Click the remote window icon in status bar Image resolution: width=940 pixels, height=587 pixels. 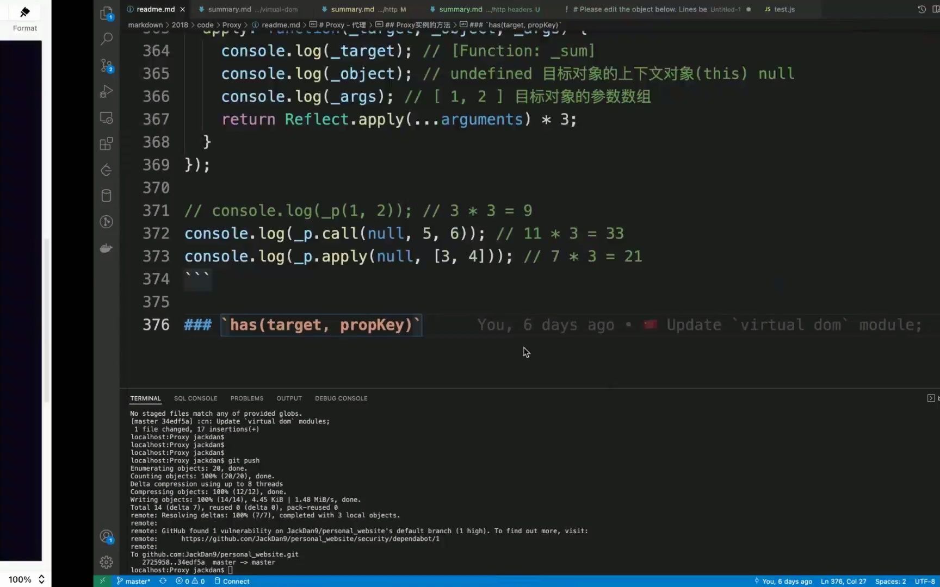click(x=102, y=581)
